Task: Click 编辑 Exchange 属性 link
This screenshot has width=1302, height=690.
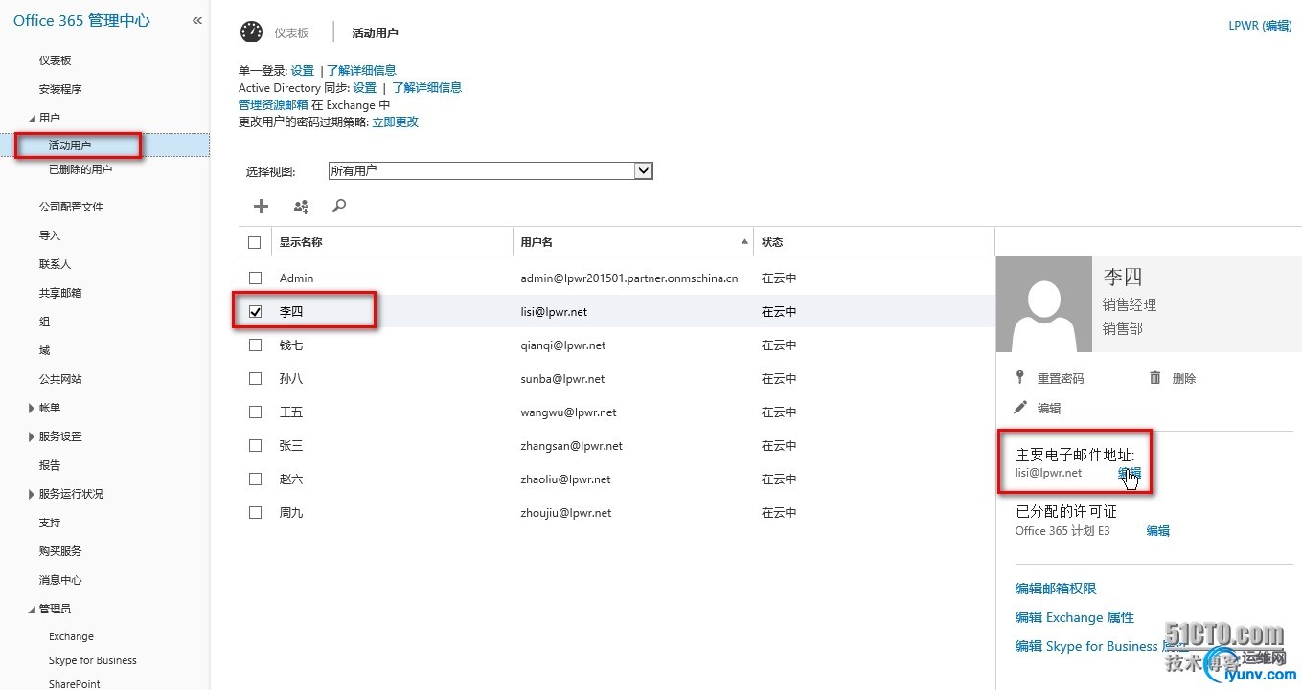Action: [x=1075, y=617]
